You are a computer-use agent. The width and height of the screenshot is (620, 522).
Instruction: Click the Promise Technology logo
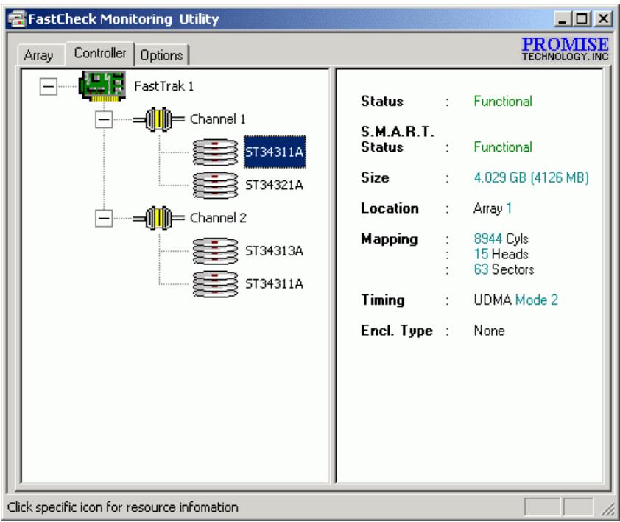click(x=565, y=49)
